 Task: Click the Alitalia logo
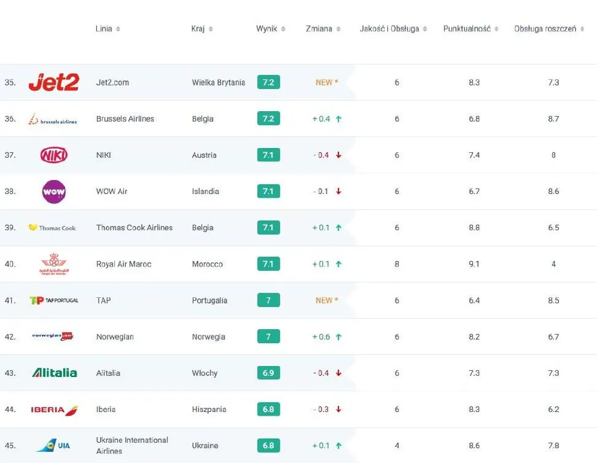55,373
